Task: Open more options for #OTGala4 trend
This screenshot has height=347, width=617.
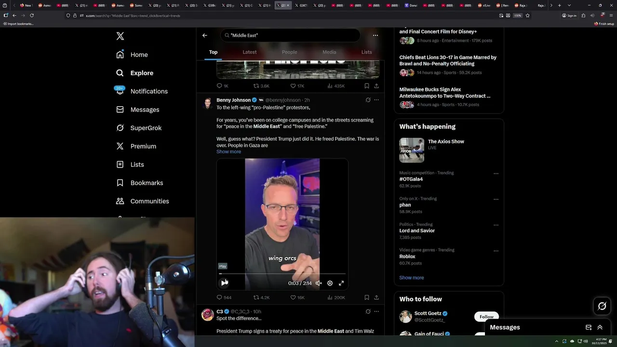Action: (x=496, y=173)
